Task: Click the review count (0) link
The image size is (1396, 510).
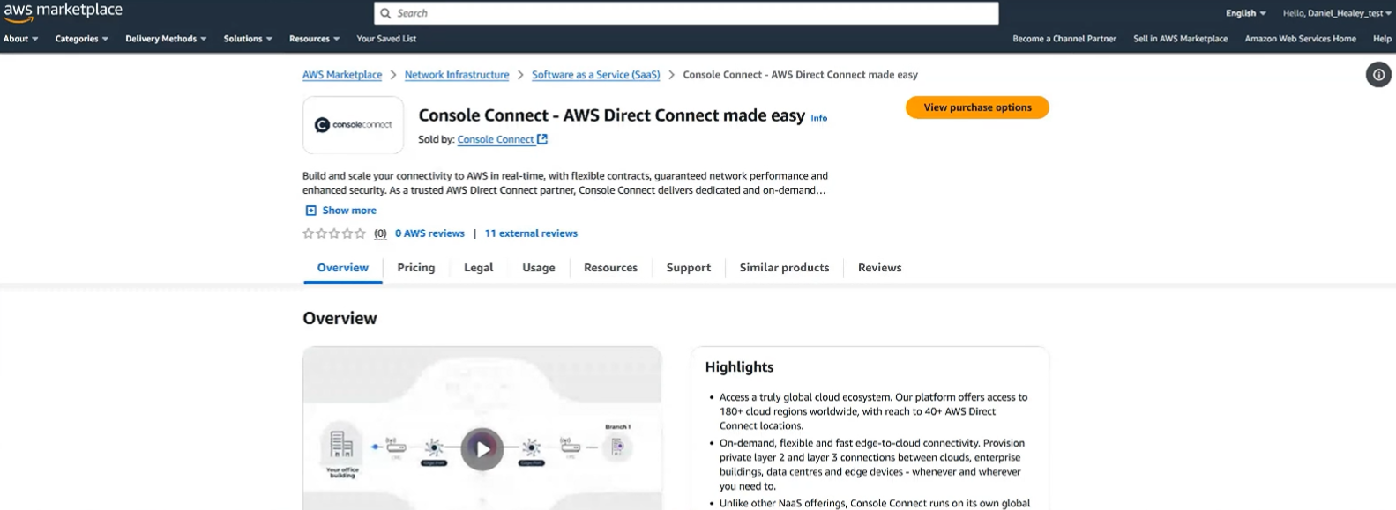Action: [380, 233]
